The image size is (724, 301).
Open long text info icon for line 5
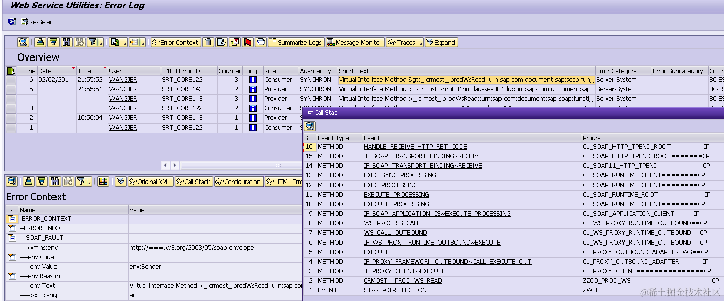[x=253, y=89]
